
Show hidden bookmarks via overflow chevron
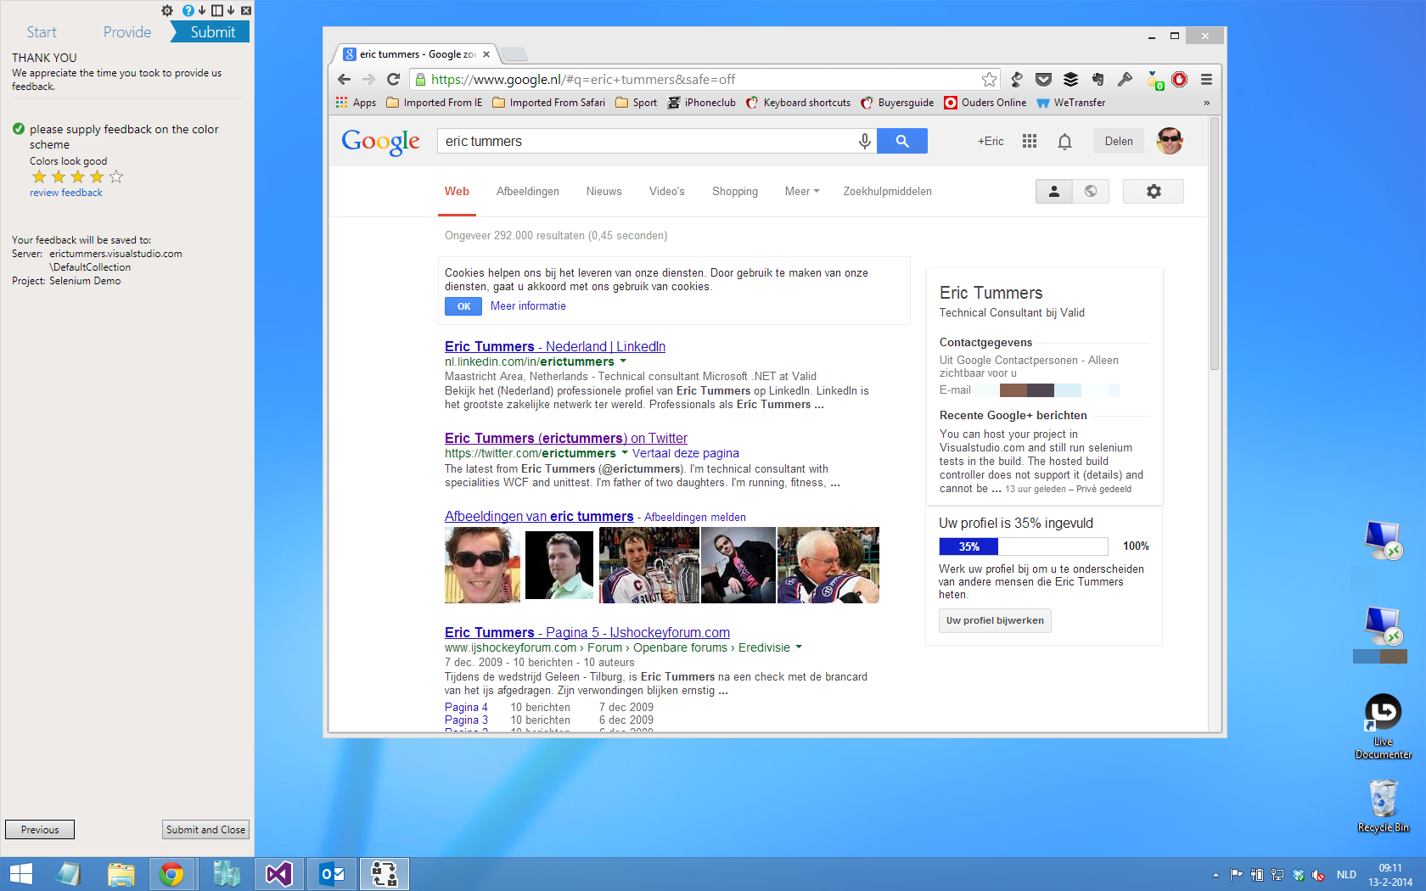point(1206,103)
